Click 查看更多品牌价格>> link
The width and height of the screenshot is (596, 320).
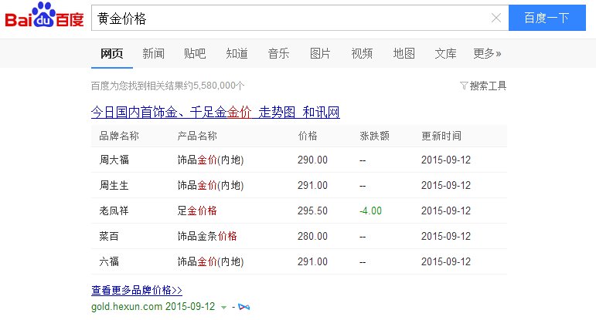pyautogui.click(x=137, y=291)
